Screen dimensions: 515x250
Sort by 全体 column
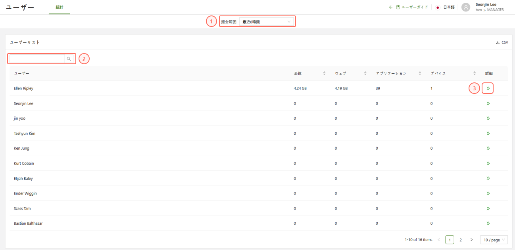click(x=324, y=73)
